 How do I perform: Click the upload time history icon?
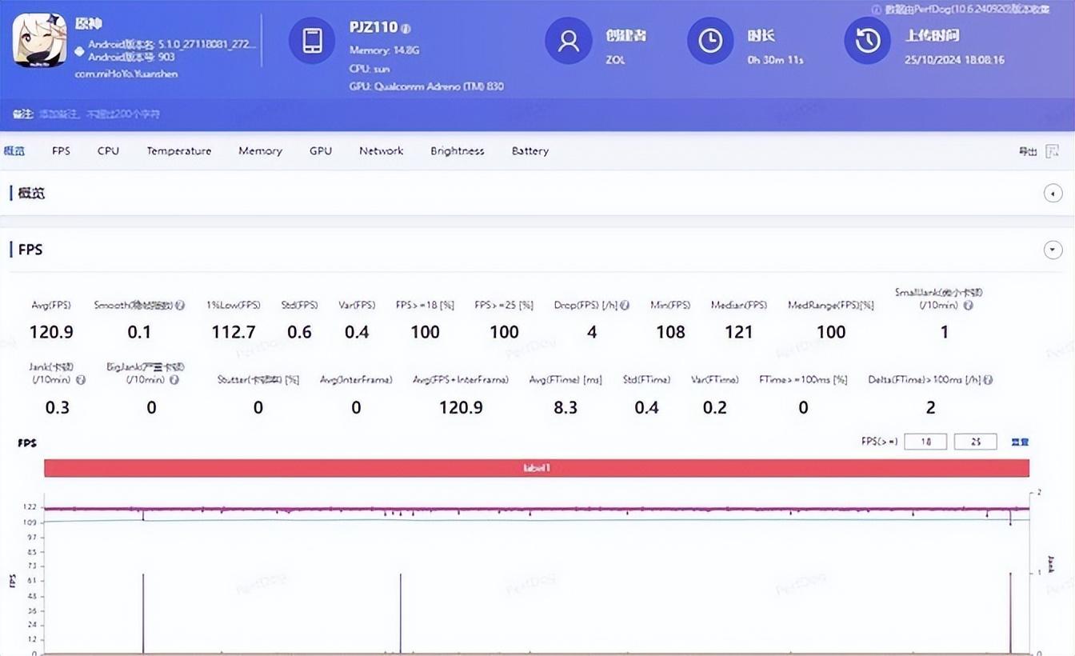click(867, 40)
